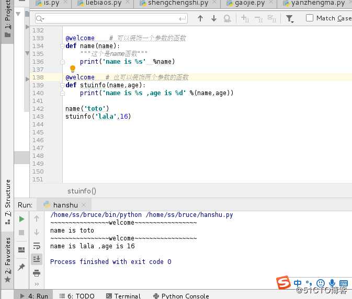Click the print console output icon

coord(37,273)
